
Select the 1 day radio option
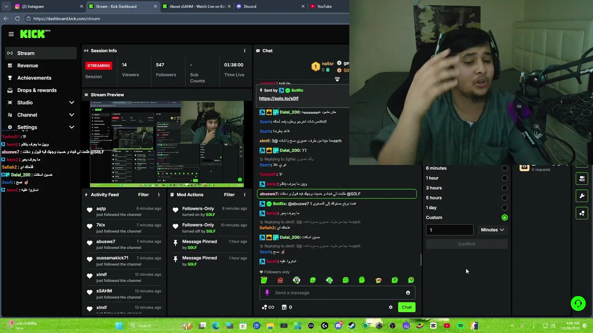[505, 208]
